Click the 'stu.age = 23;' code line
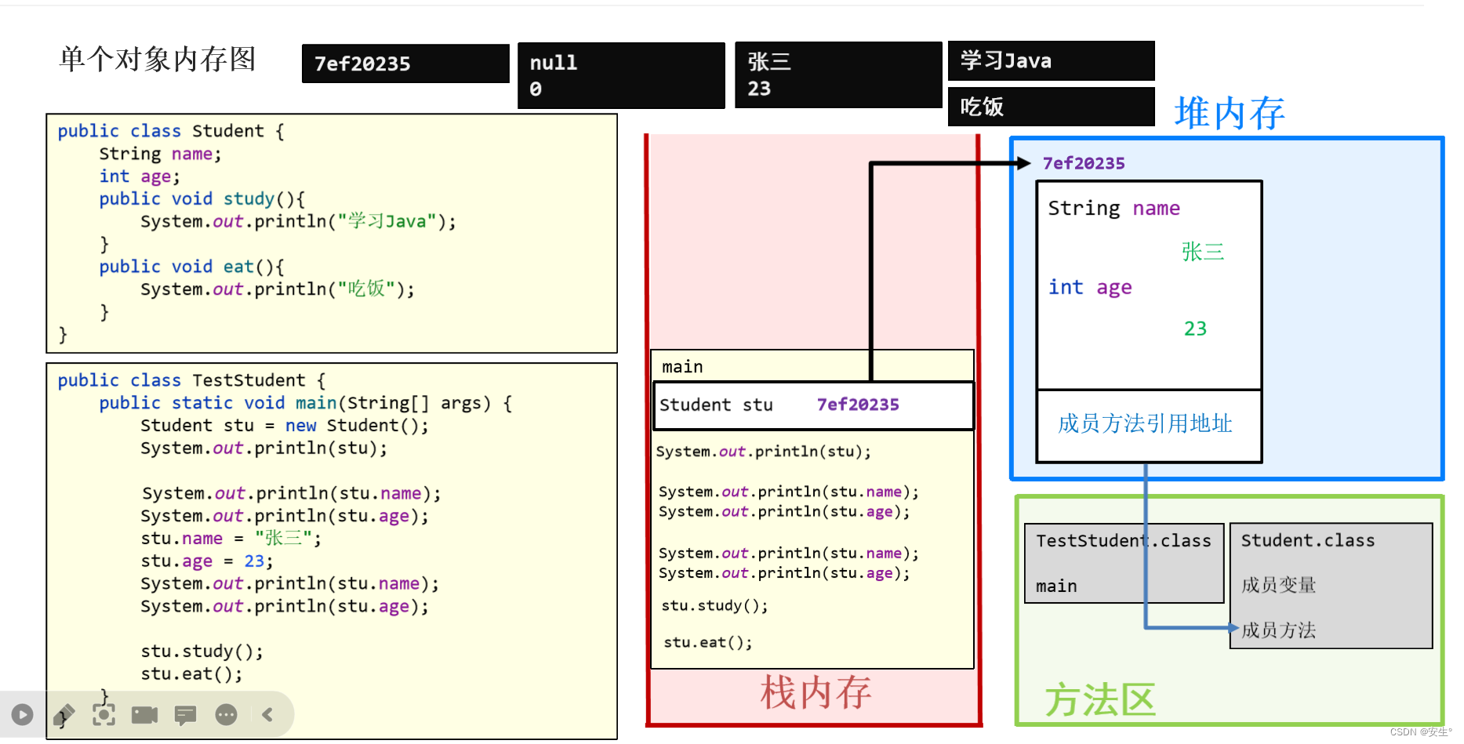This screenshot has width=1464, height=744. point(207,561)
